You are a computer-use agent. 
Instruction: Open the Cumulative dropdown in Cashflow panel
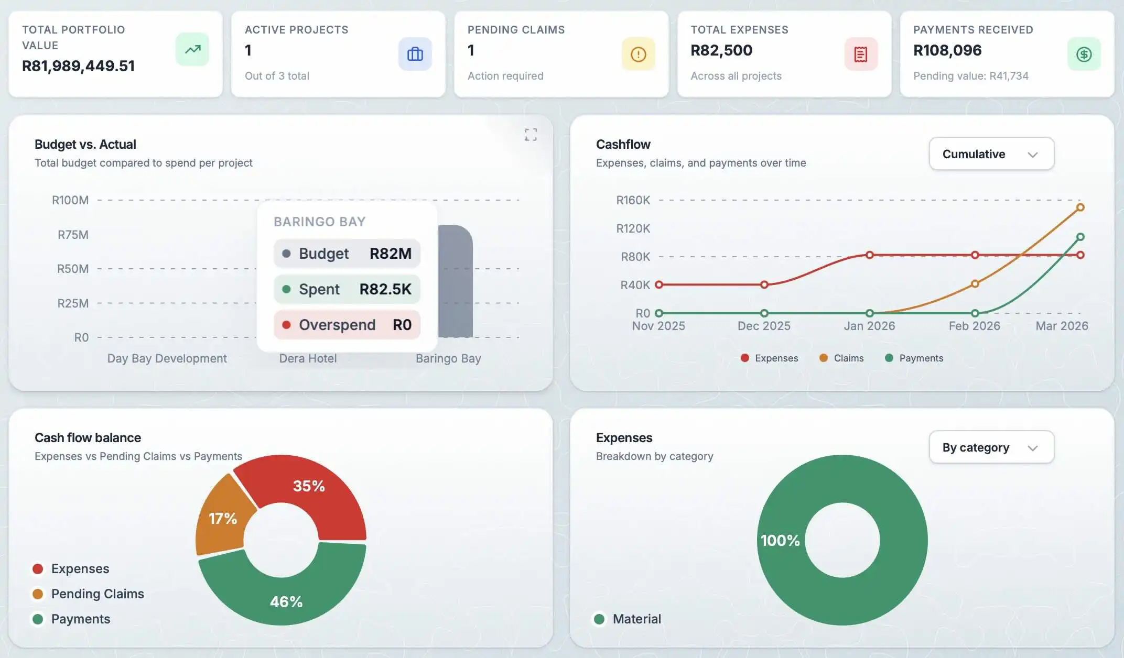[x=991, y=153]
